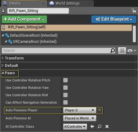This screenshot has height=132, width=138.
Task: Toggle Use Controller Rotation Yaw checkbox
Action: click(x=65, y=88)
